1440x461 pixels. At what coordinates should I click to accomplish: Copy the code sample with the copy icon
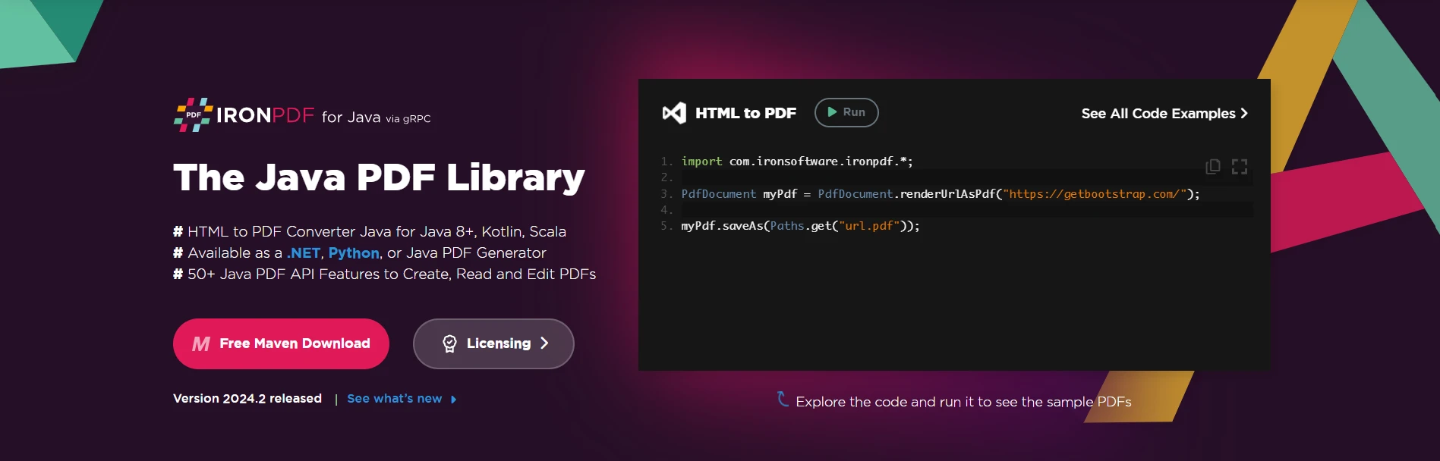tap(1213, 167)
